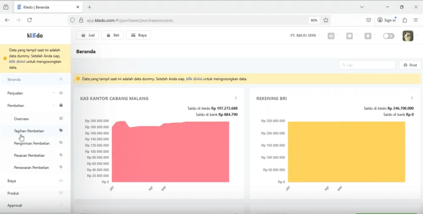The height and width of the screenshot is (214, 423).
Task: Click the Kas Kantor Cabang Malang title
Action: [114, 99]
